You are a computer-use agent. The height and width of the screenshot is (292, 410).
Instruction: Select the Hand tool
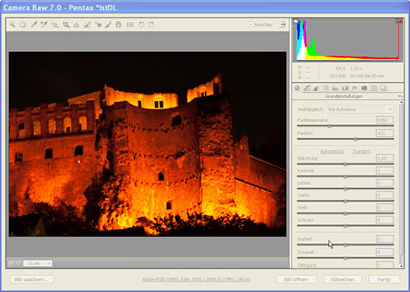(23, 24)
